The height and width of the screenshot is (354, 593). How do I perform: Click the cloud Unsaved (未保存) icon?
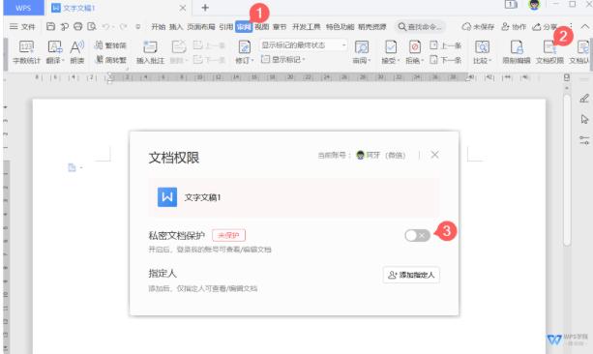tap(478, 26)
